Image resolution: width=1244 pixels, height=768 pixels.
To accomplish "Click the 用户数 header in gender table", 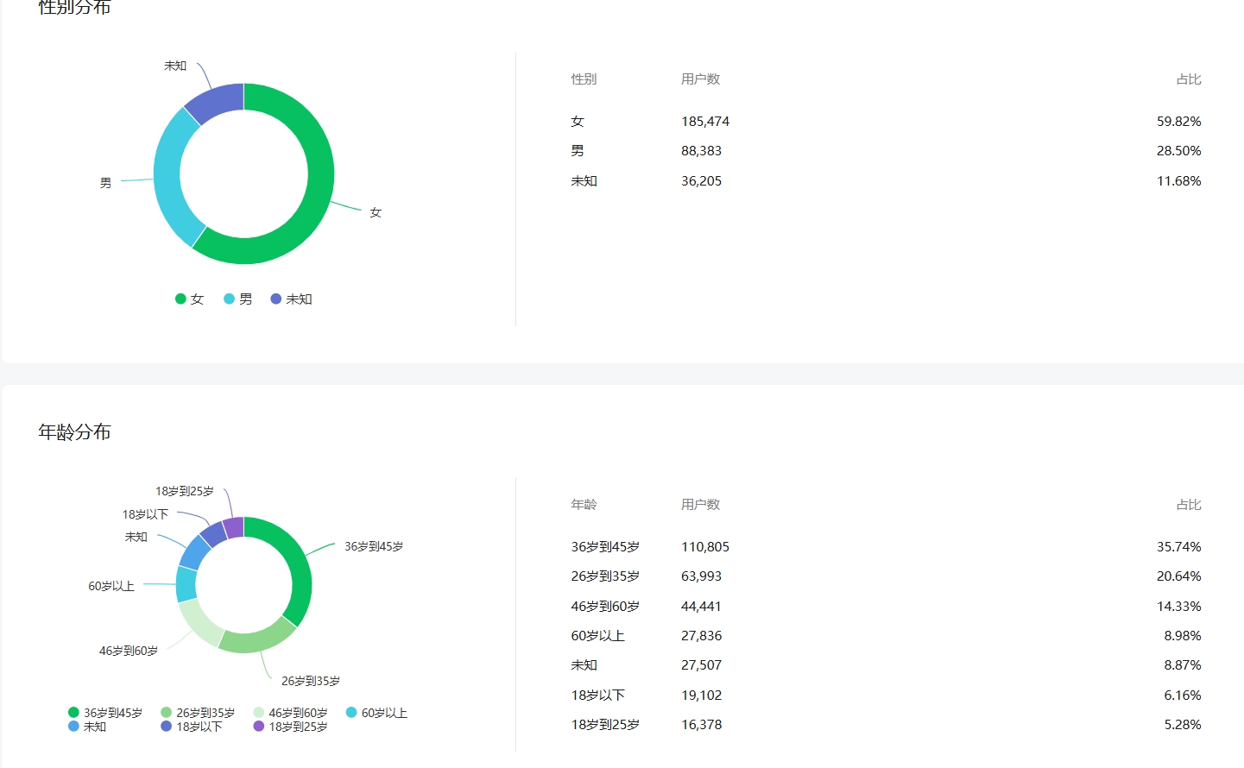I will (x=700, y=79).
